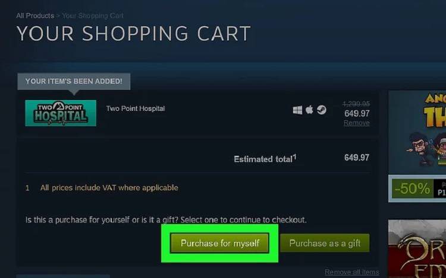
Task: Click Remove all items link
Action: (x=352, y=272)
